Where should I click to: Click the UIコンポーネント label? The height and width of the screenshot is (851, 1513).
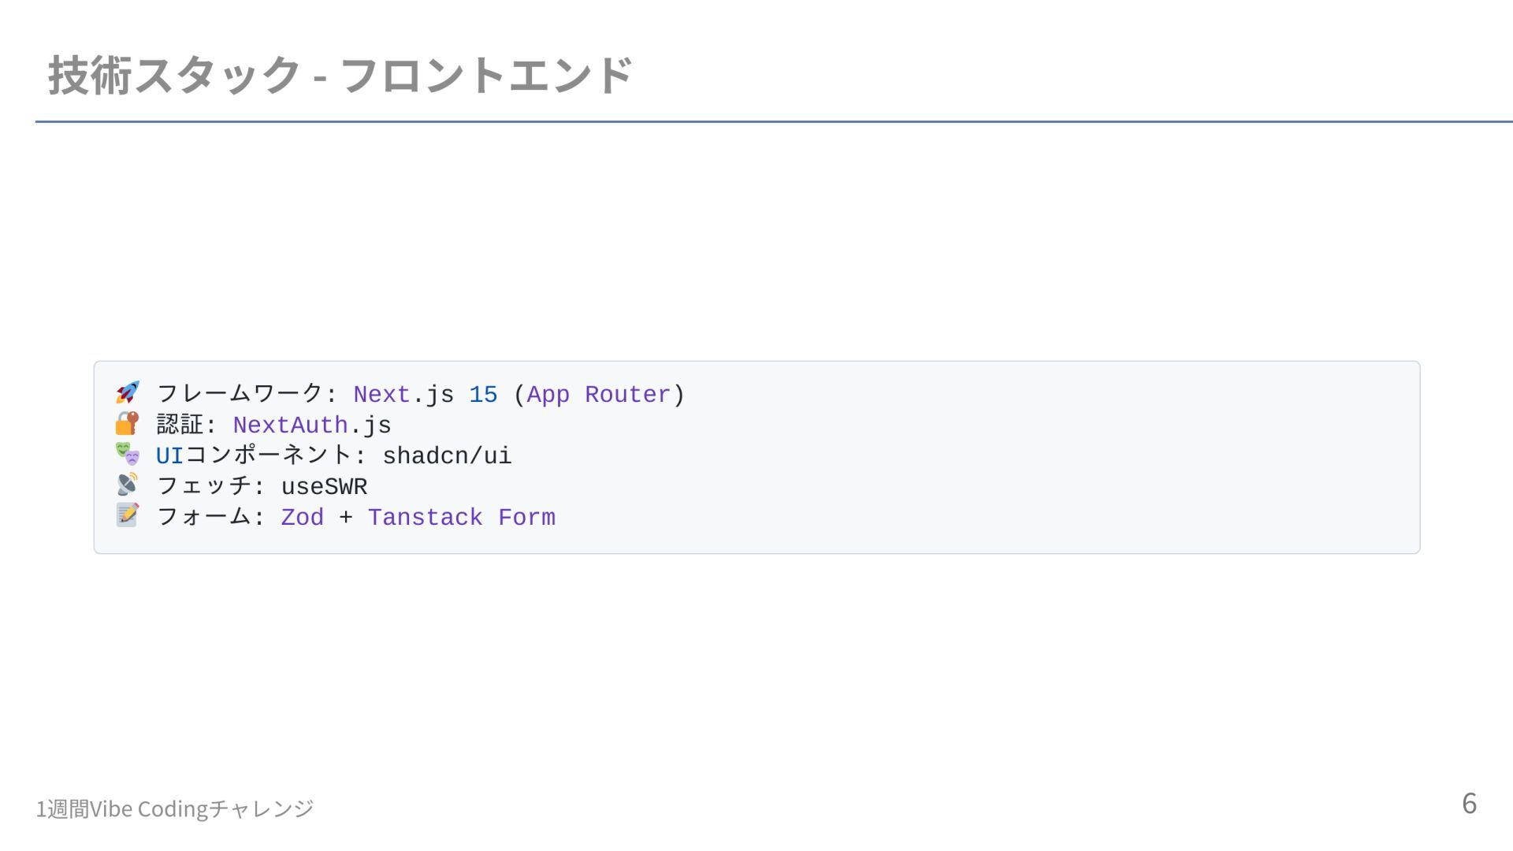tap(254, 455)
